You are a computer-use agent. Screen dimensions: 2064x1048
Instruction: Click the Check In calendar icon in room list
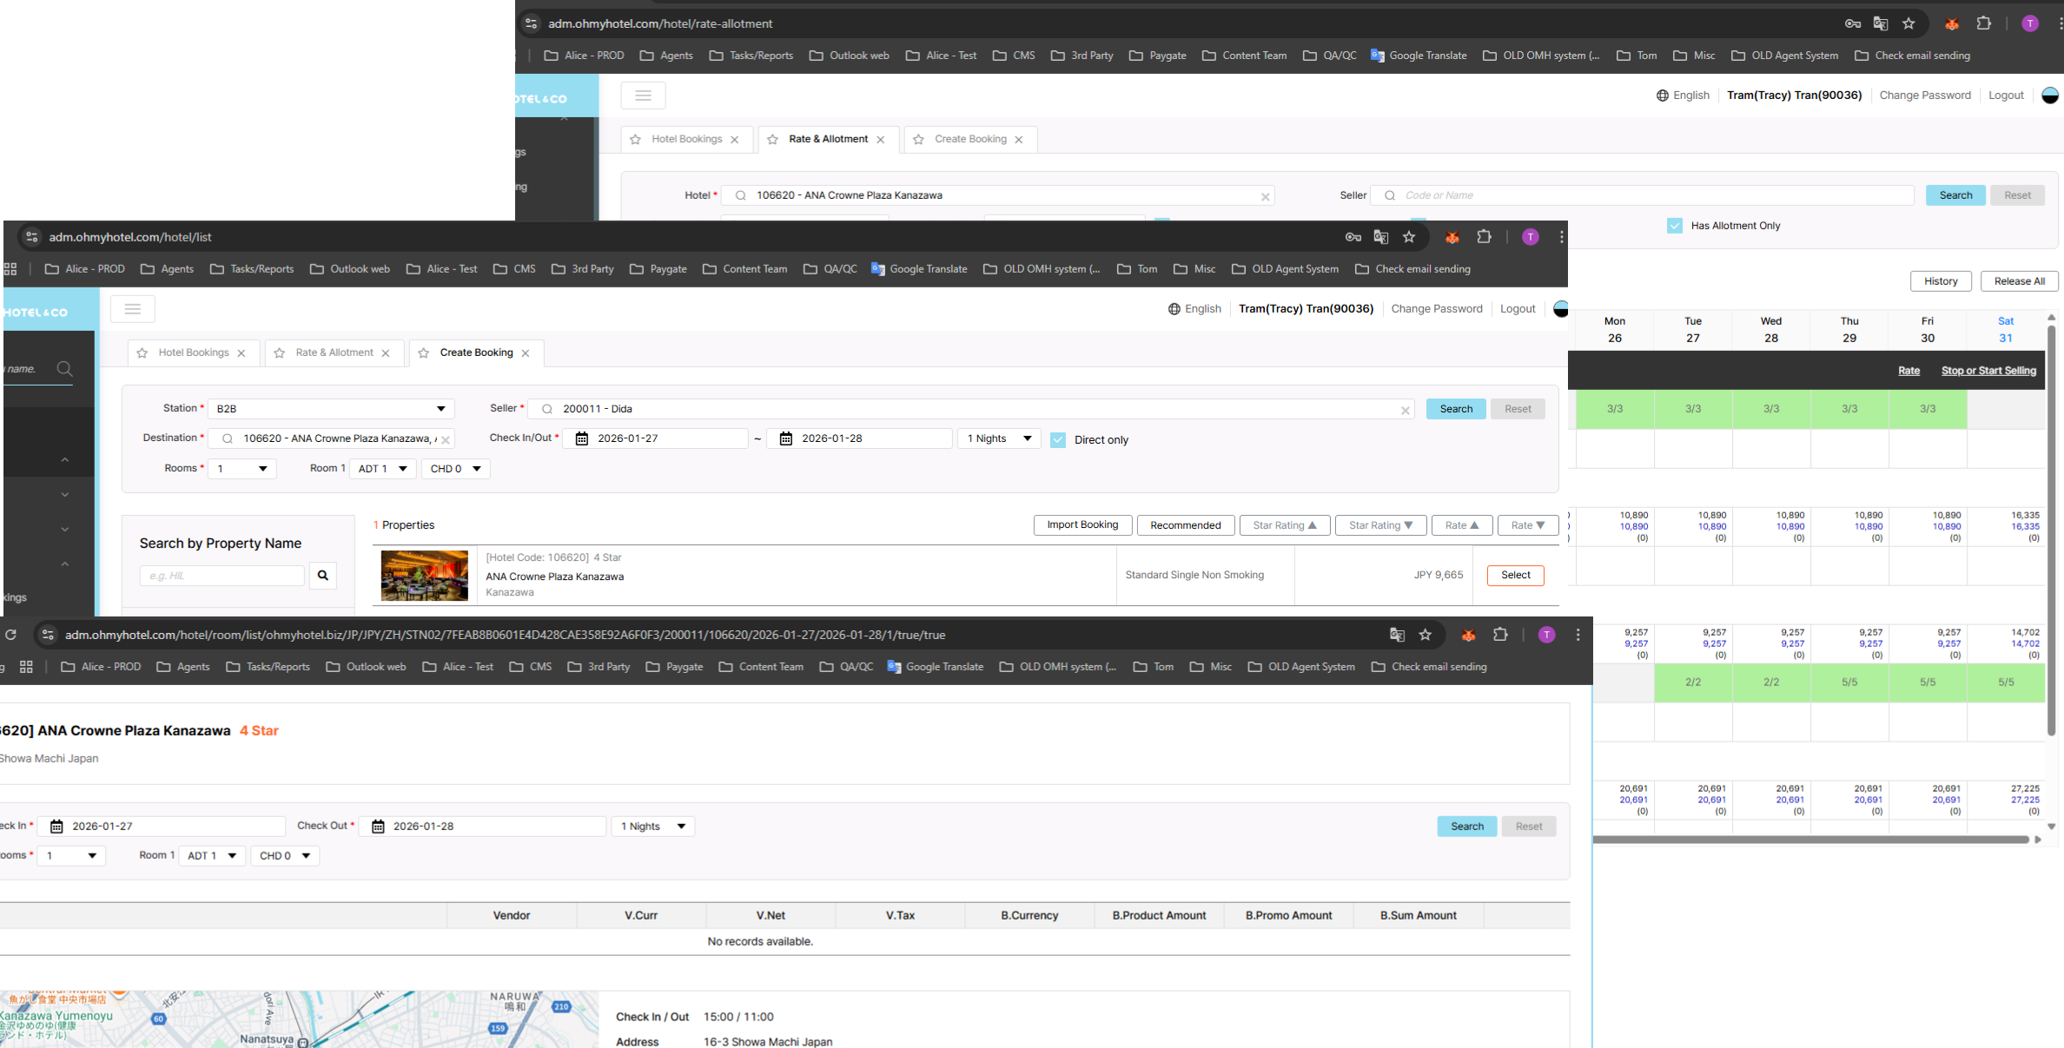[56, 827]
